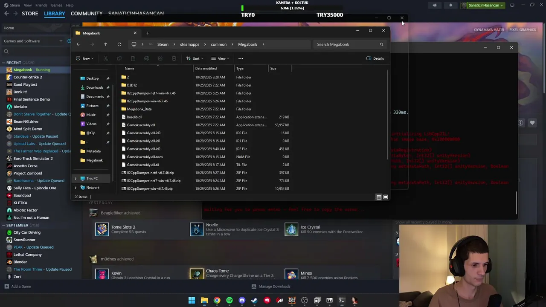
Task: Click the PC monitor icon in address bar
Action: pyautogui.click(x=134, y=44)
